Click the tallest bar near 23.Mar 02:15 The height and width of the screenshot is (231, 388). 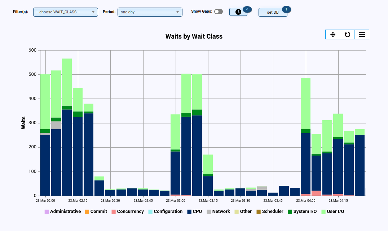(66, 126)
